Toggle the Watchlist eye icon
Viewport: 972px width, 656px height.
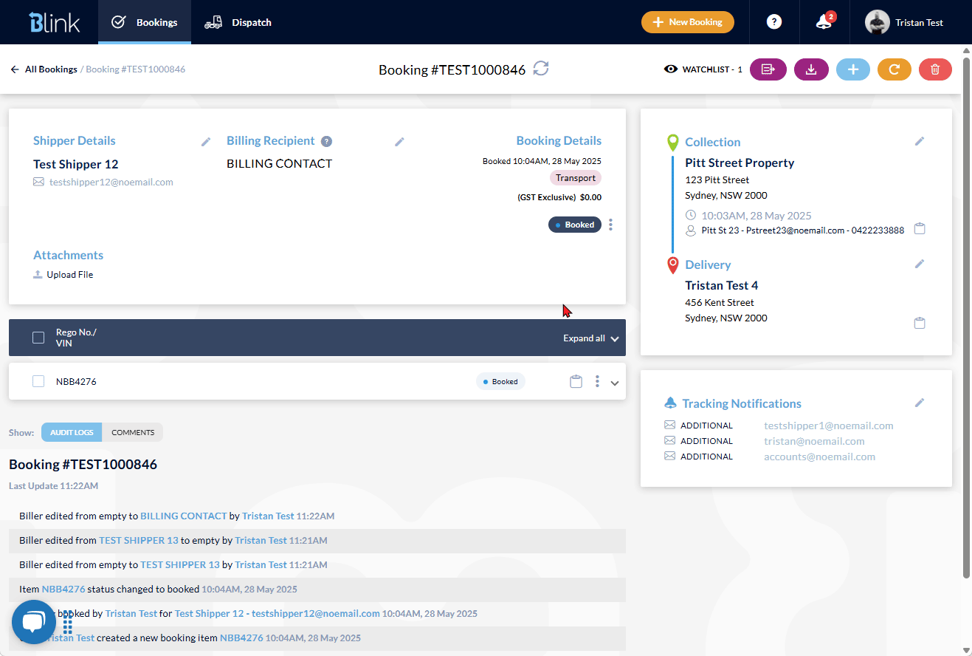(671, 69)
